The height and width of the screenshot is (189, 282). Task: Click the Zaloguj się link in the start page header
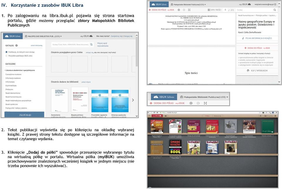[127, 36]
